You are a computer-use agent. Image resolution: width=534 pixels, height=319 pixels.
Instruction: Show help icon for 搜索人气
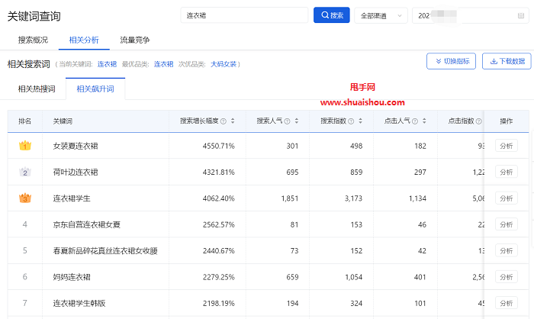coord(287,121)
